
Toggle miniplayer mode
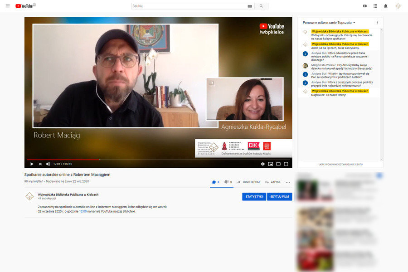point(271,164)
